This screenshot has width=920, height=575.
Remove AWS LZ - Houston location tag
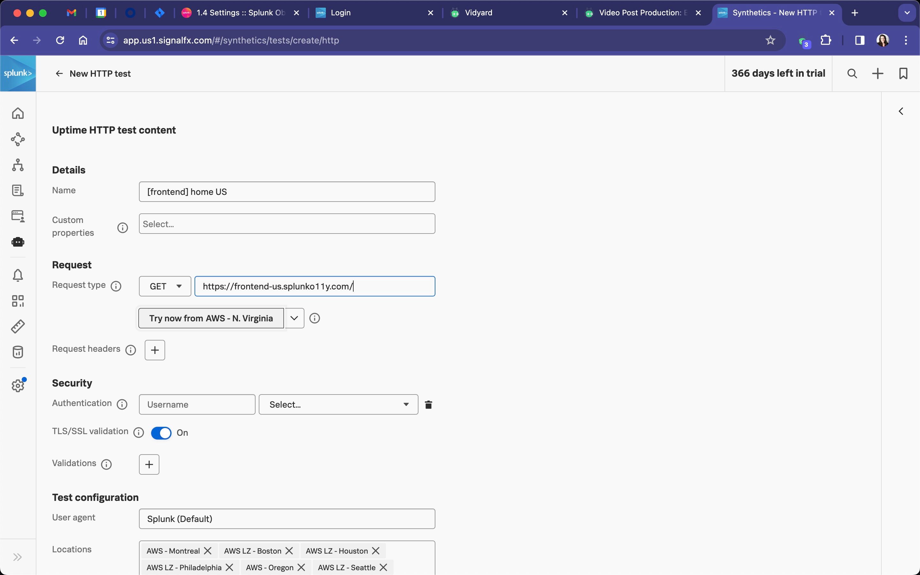pyautogui.click(x=376, y=551)
